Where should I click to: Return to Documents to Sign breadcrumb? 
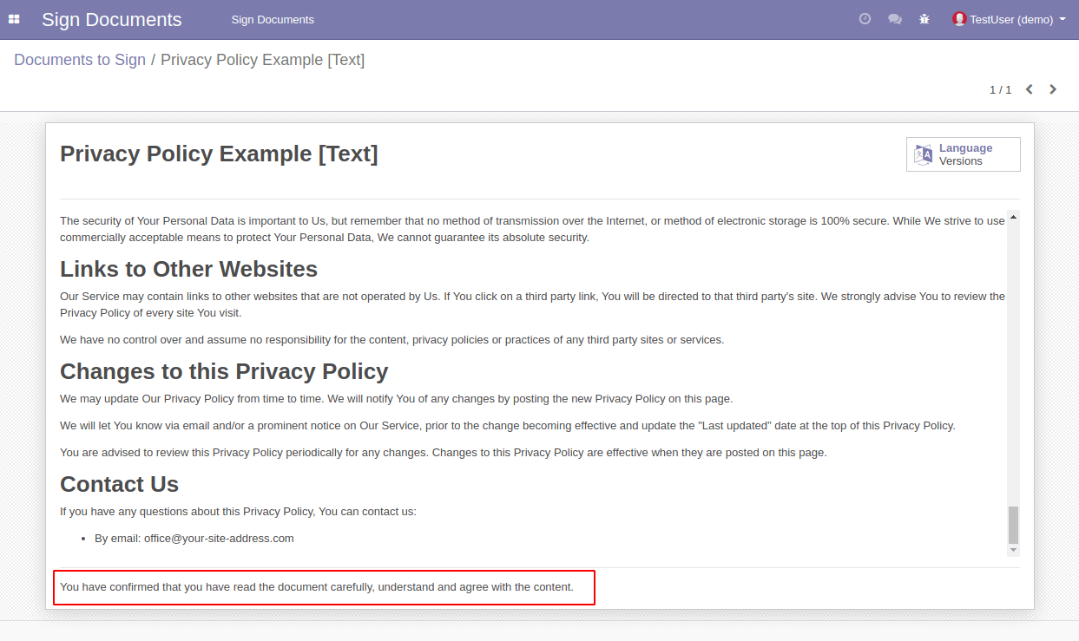80,60
